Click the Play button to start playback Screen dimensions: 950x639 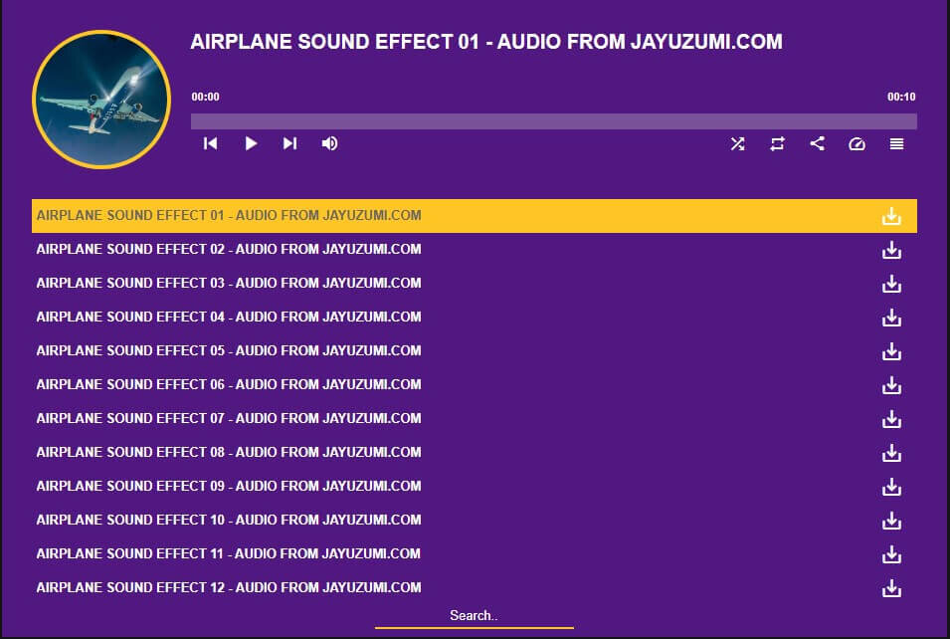[x=250, y=143]
